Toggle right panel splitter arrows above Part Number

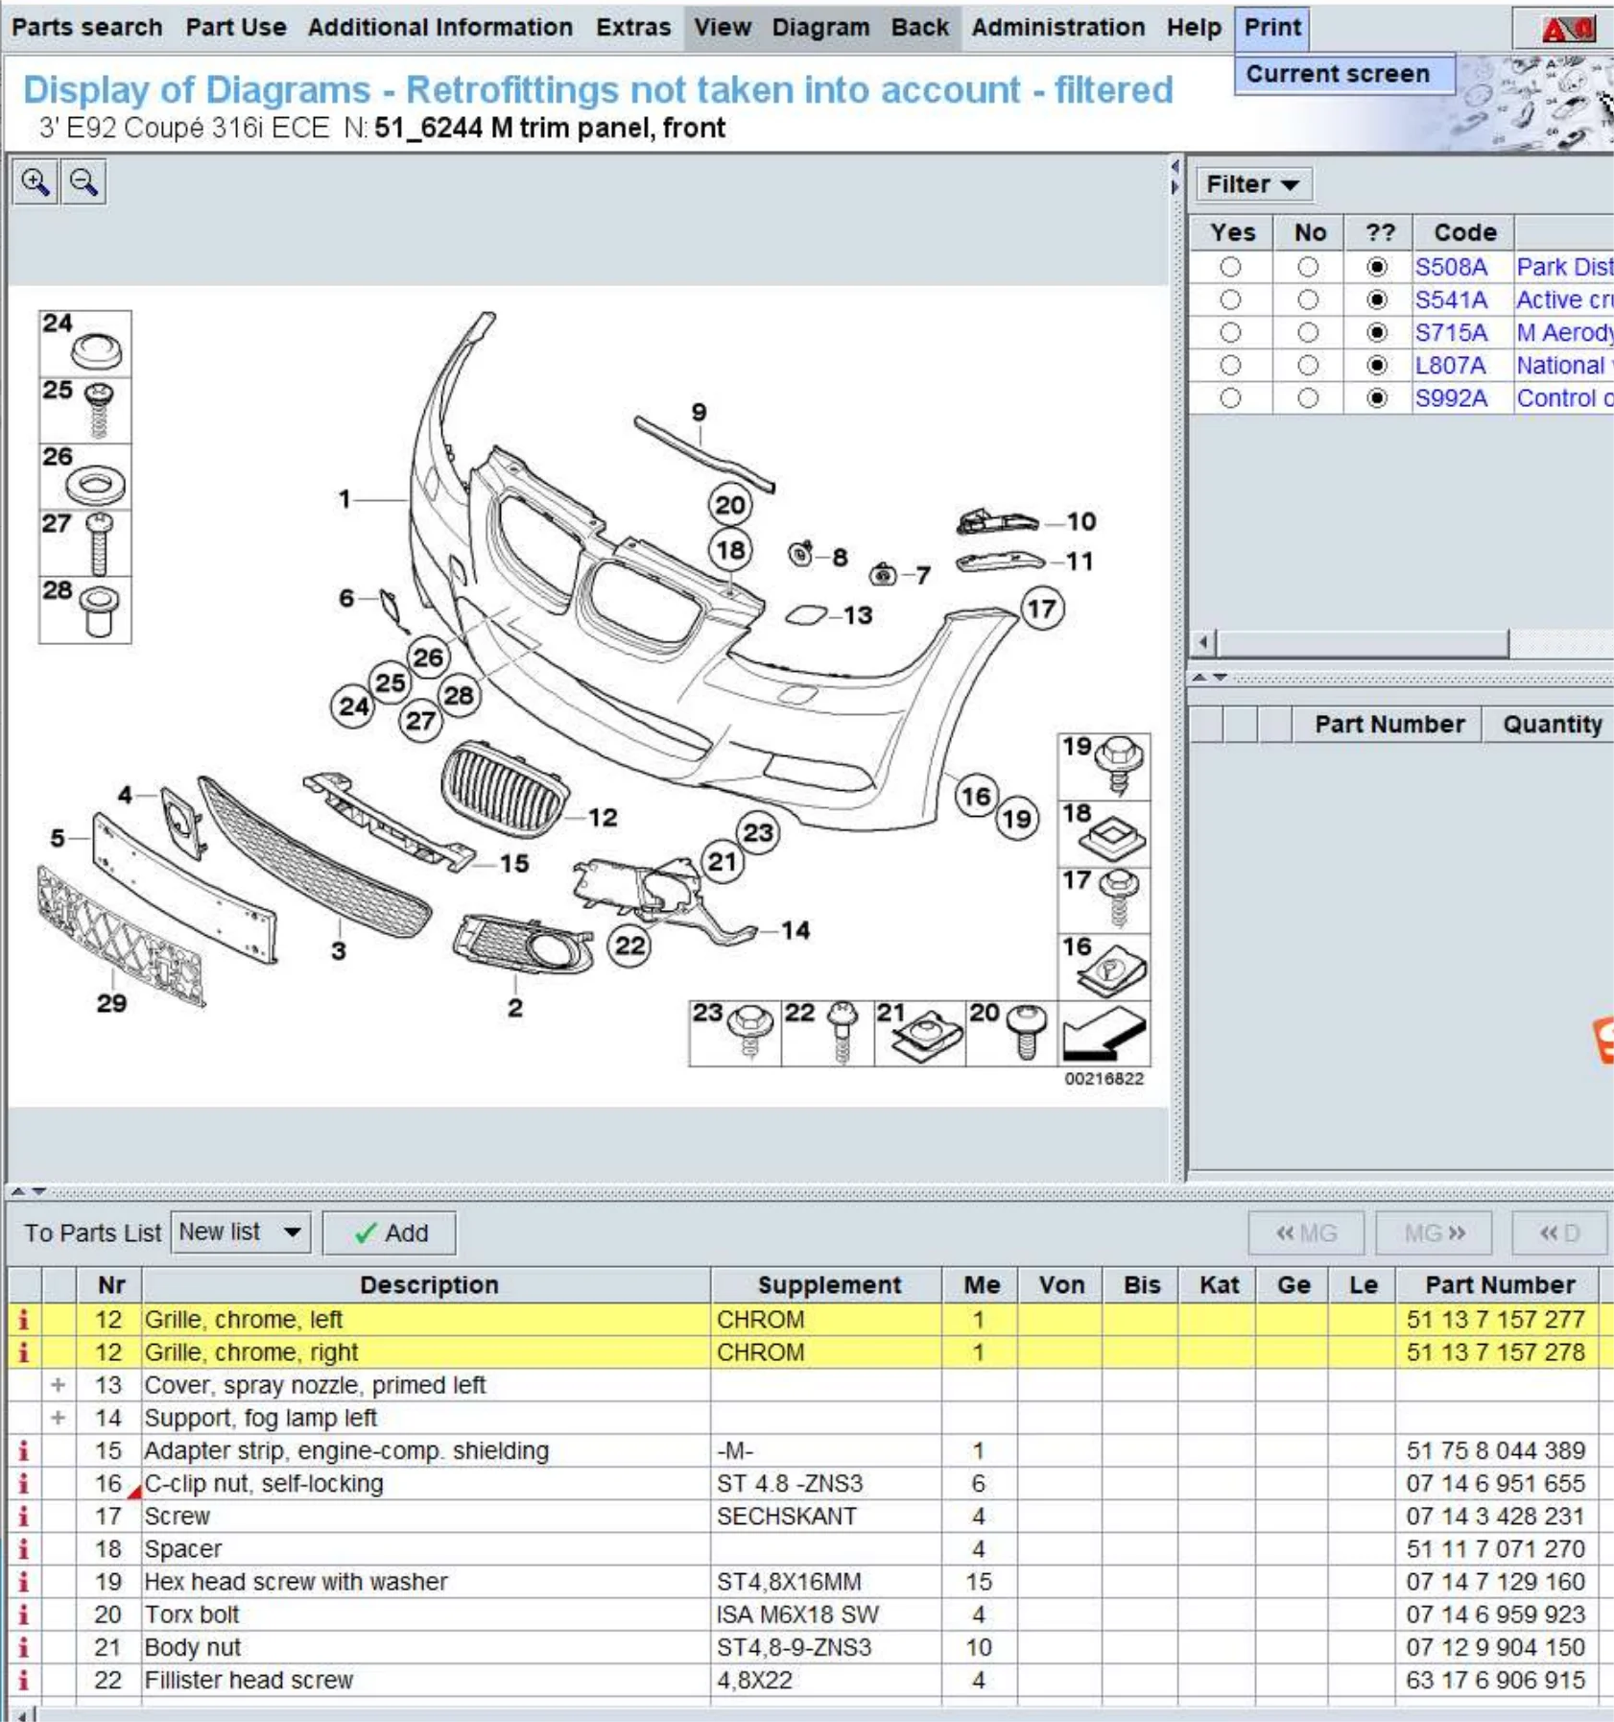tap(1209, 677)
